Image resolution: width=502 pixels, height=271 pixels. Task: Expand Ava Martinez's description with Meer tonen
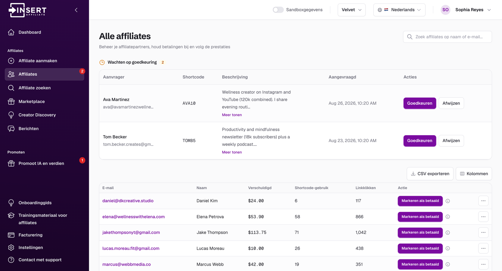(232, 115)
